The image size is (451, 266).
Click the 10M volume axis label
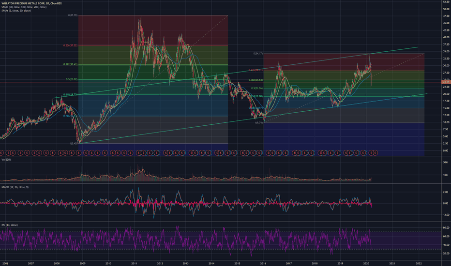click(445, 175)
